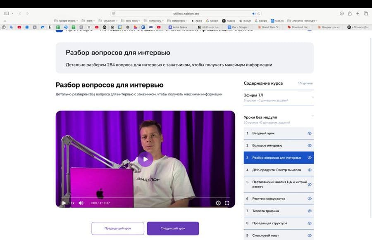
Task: Toggle viewed eye for Партизанский анализ ЦА
Action: coord(310,184)
